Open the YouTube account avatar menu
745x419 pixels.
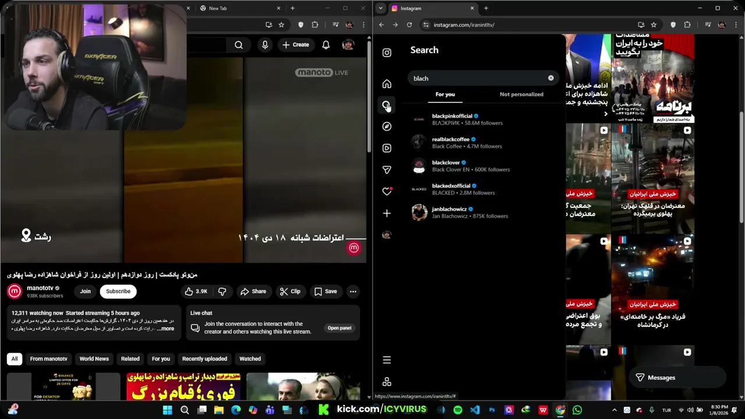click(348, 45)
